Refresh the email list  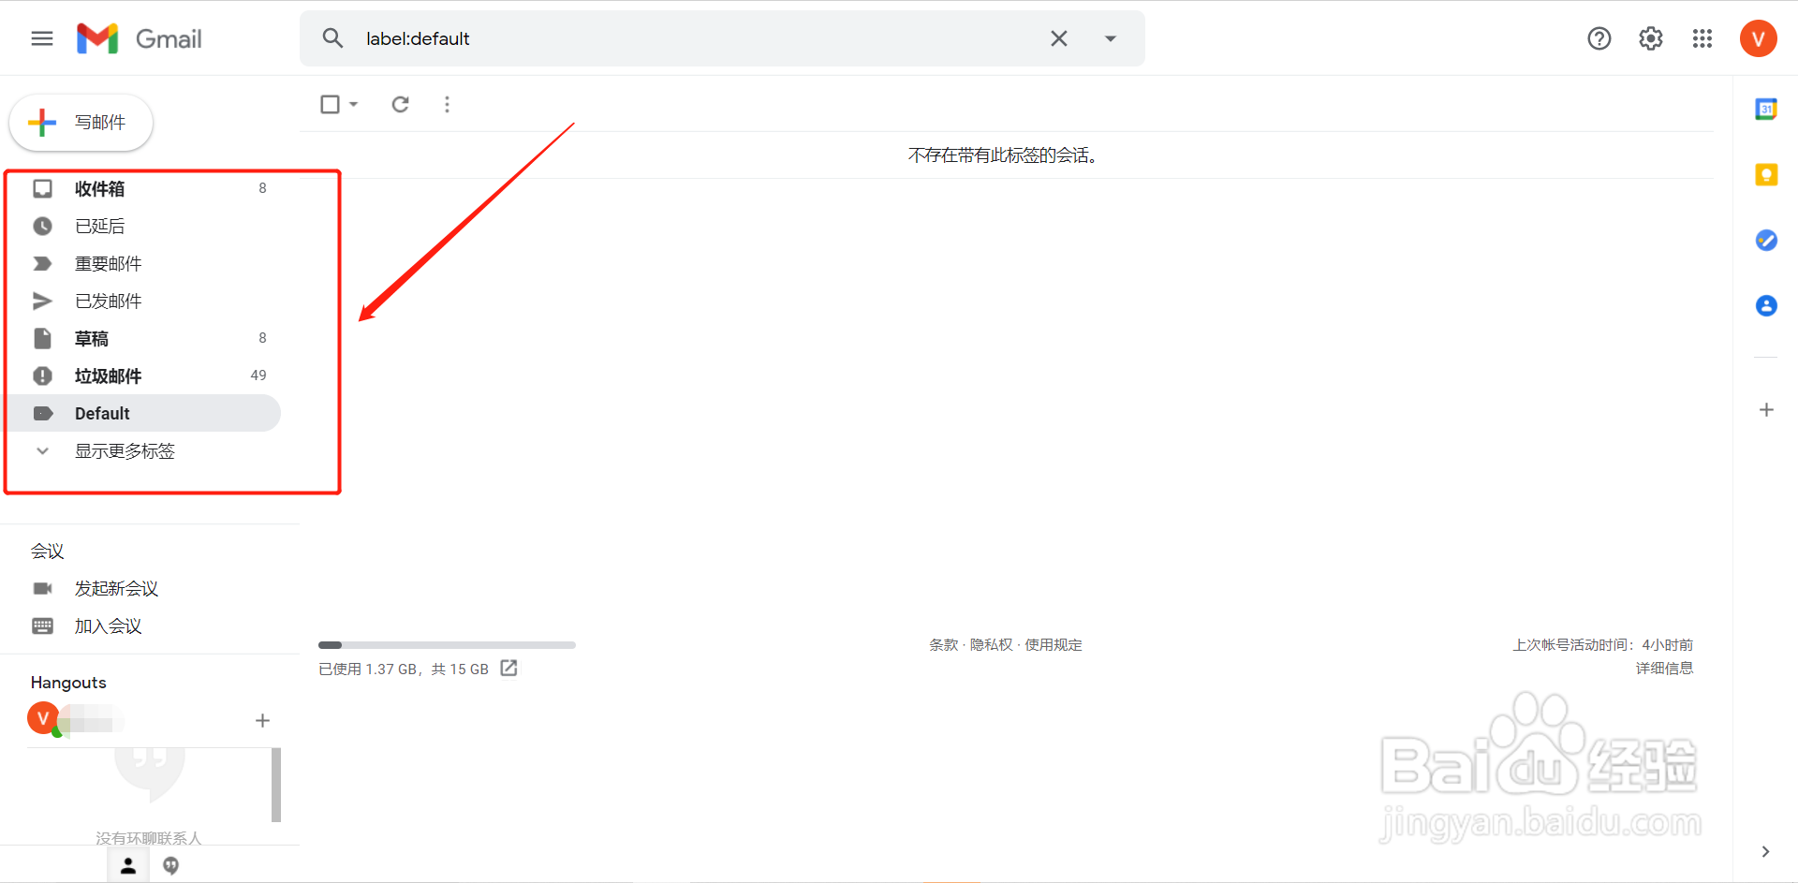point(400,104)
